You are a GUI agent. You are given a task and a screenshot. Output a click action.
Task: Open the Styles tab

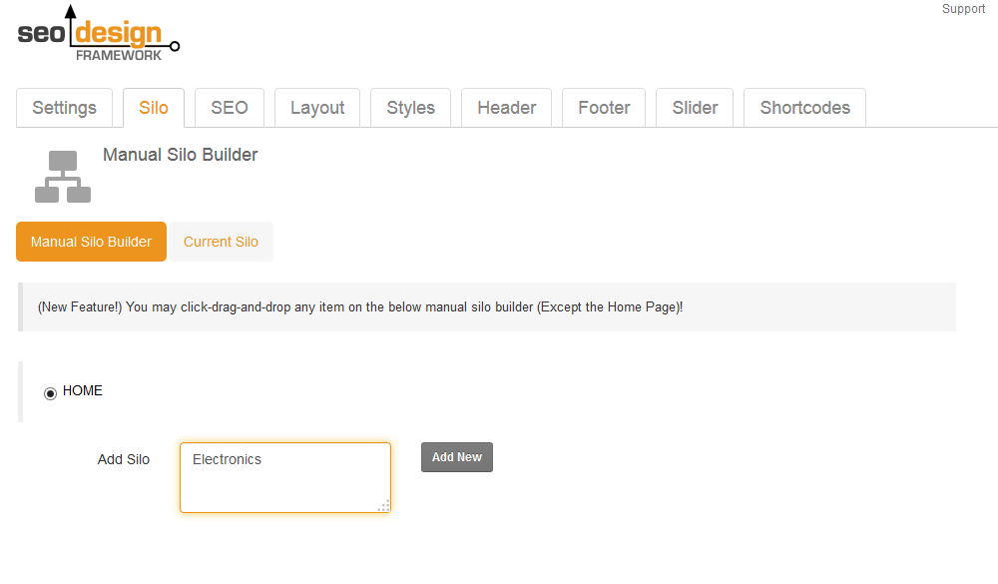pyautogui.click(x=410, y=108)
